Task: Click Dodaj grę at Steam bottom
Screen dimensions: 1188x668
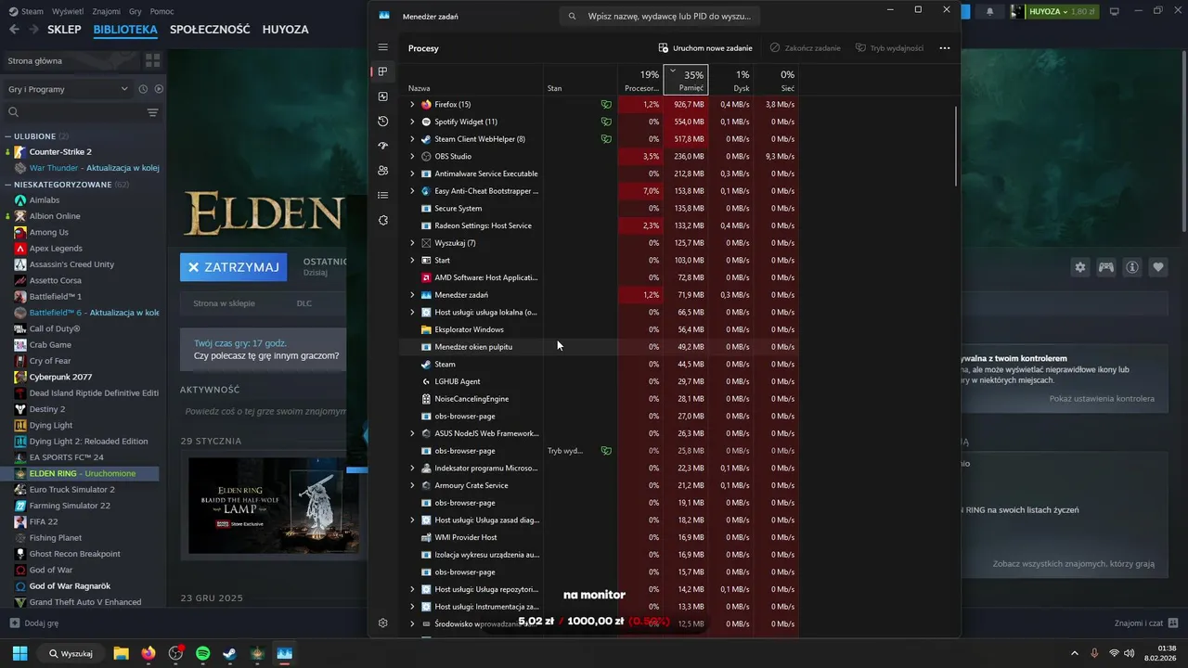Action: pos(34,623)
